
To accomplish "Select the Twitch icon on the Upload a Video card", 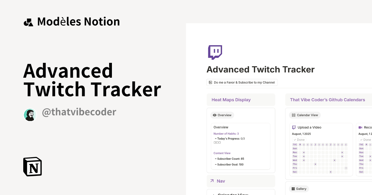I will [x=294, y=128].
